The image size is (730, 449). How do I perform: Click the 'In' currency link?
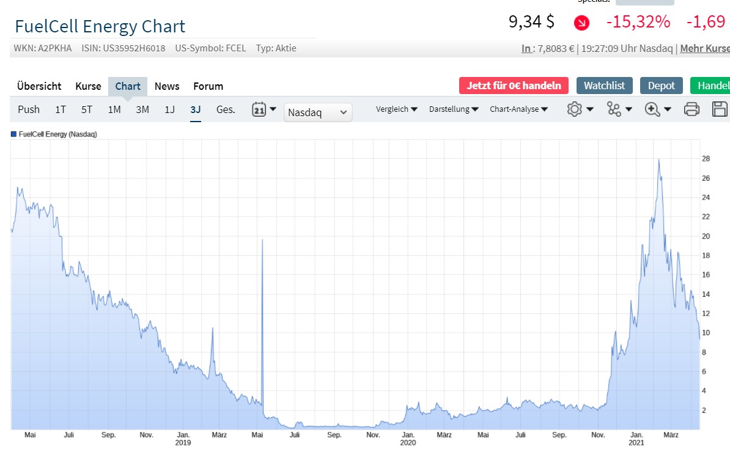(526, 48)
